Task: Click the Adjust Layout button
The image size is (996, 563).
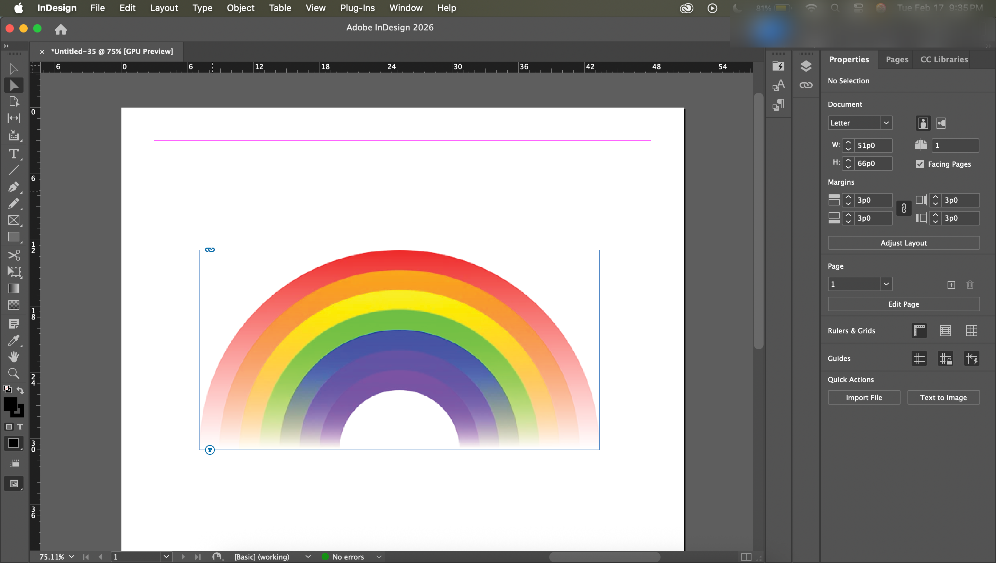Action: click(903, 243)
